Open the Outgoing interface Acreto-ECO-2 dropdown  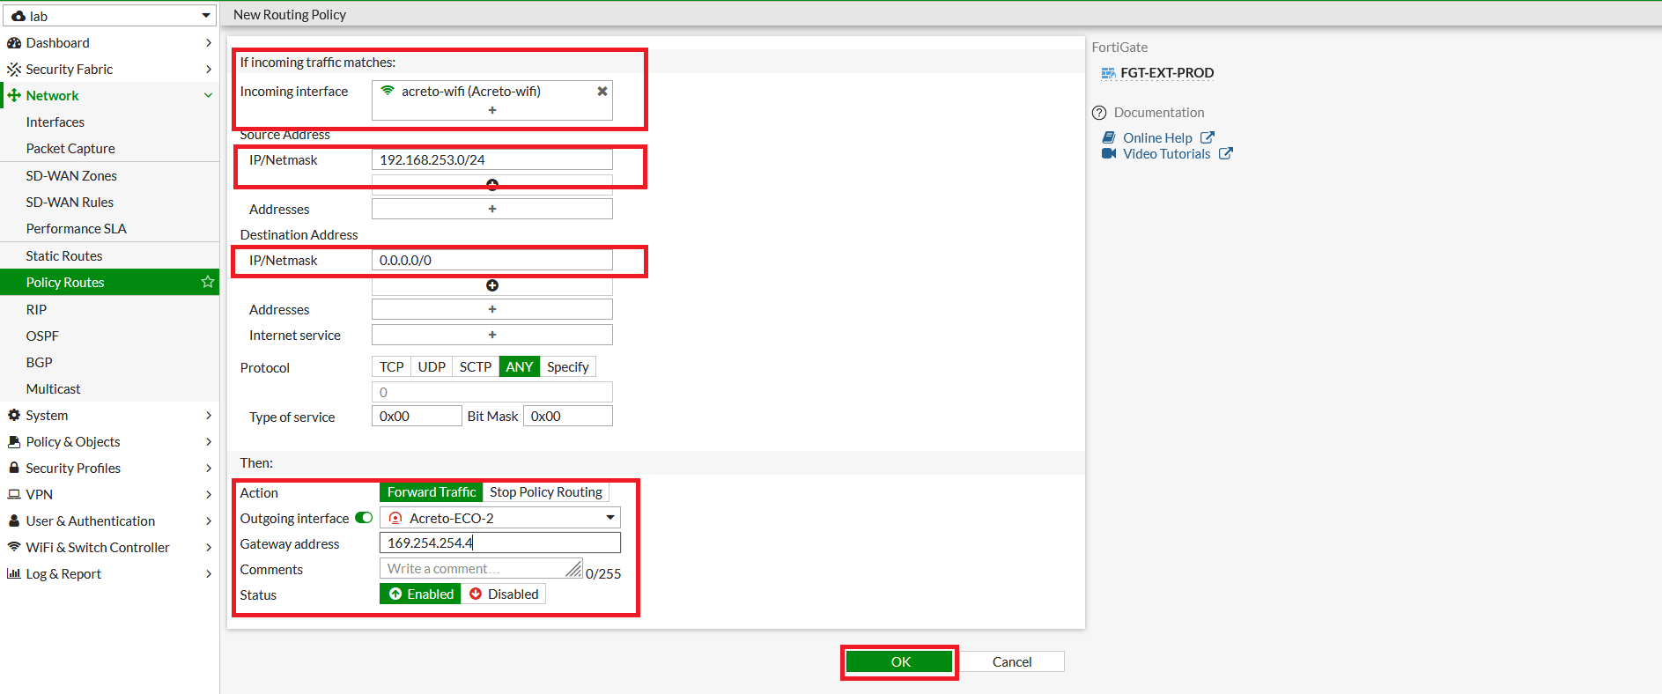[x=500, y=518]
